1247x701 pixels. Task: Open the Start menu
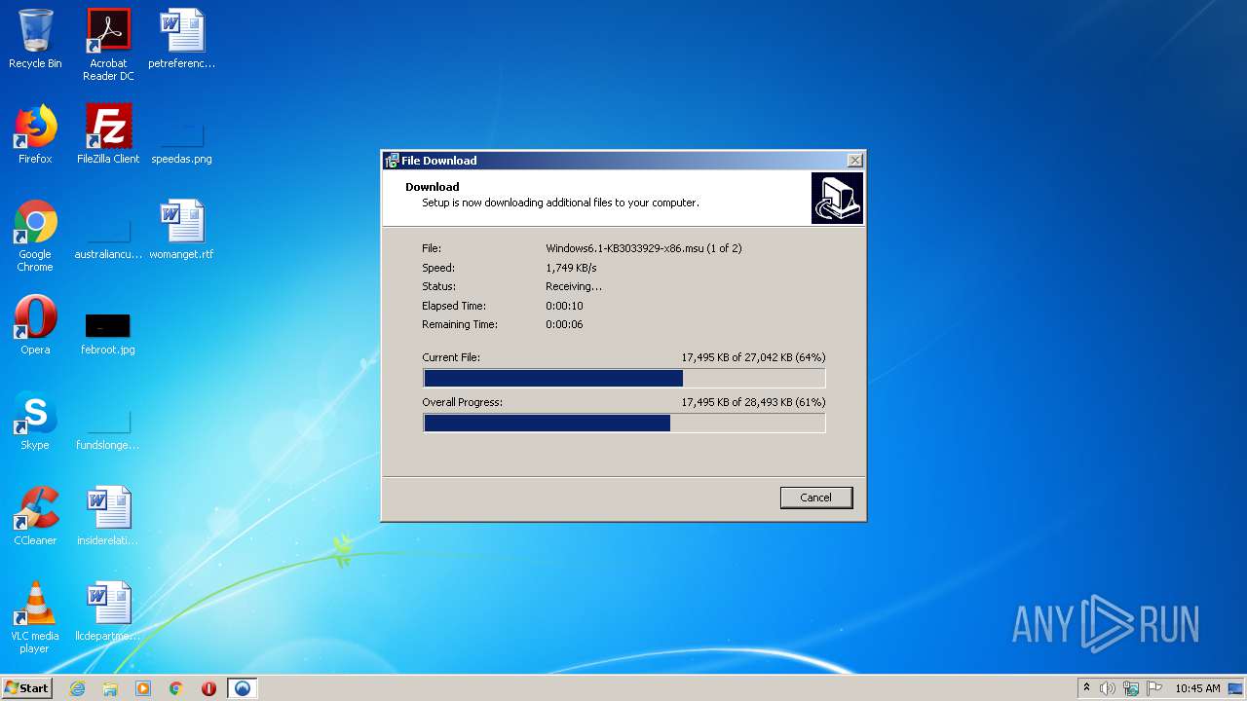26,687
